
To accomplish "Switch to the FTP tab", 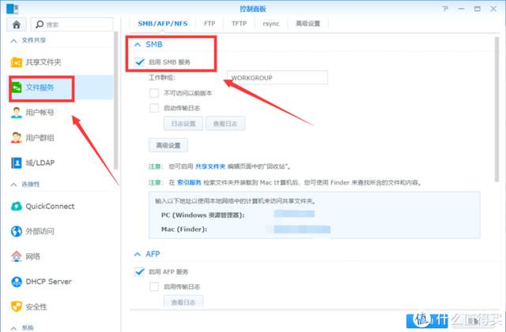I will point(210,24).
